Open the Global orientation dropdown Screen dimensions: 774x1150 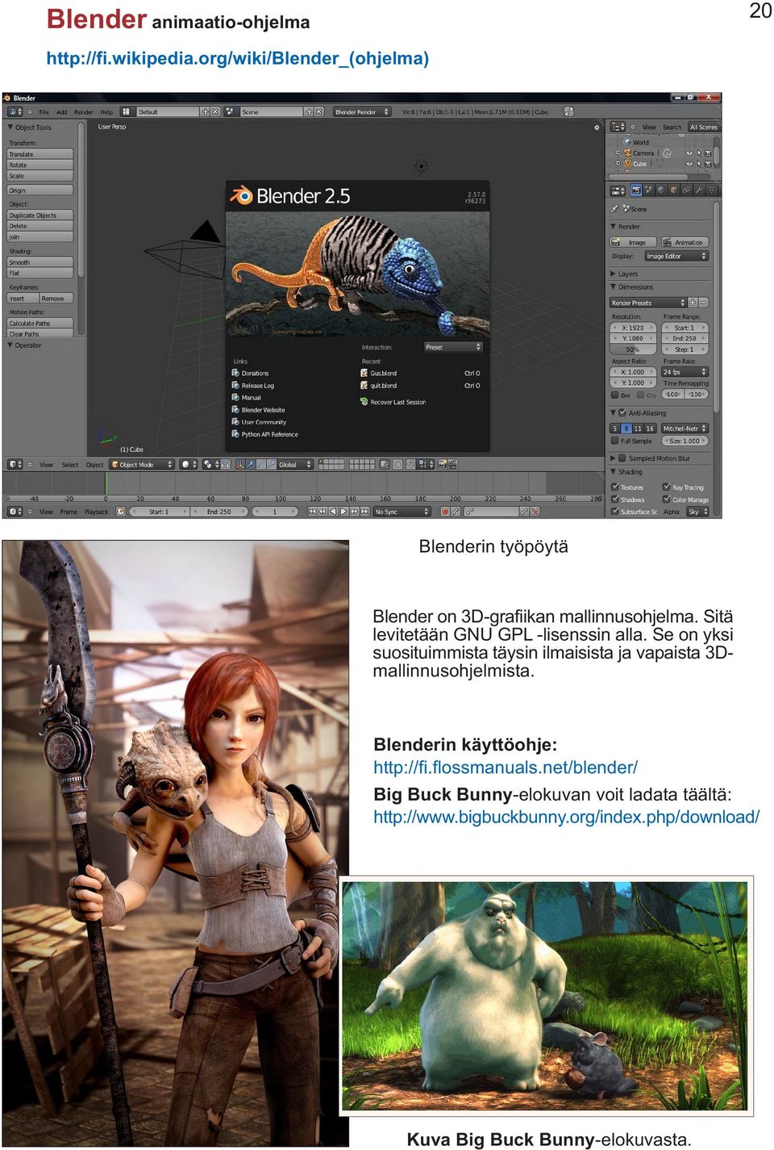[x=295, y=464]
